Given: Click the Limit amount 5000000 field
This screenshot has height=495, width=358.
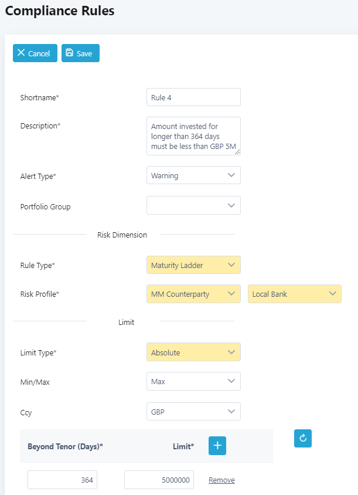Looking at the screenshot, I should click(159, 480).
